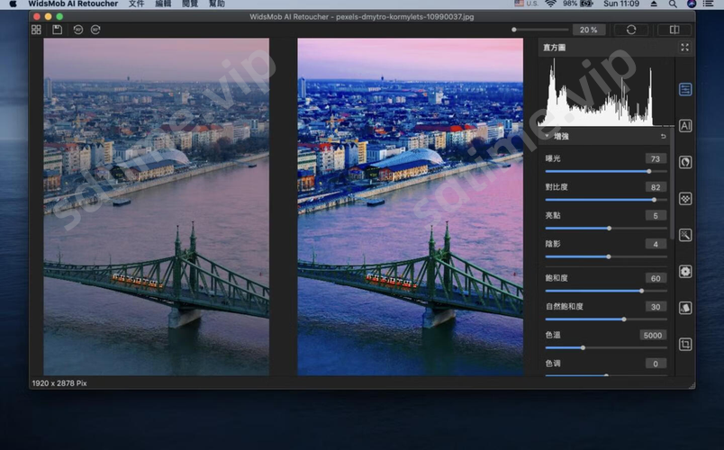
Task: Rotate image 90° clockwise
Action: [x=95, y=30]
